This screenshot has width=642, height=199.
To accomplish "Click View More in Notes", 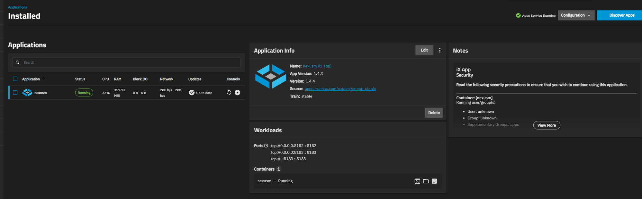I will click(547, 125).
